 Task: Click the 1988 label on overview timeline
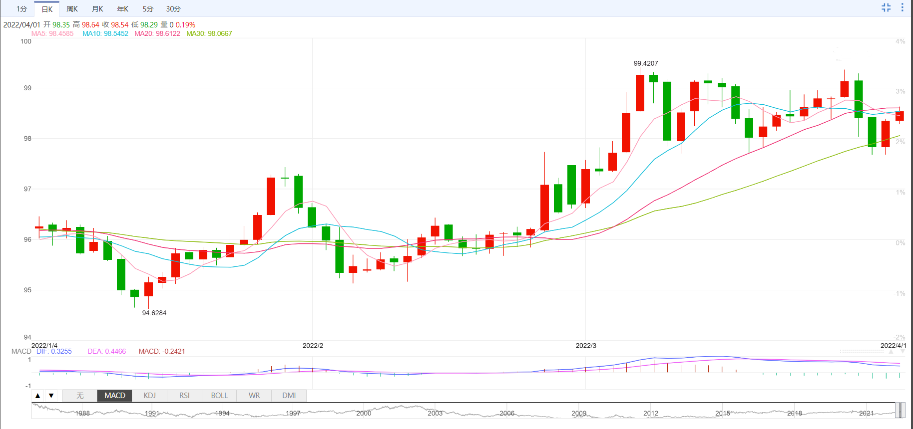[x=82, y=414]
